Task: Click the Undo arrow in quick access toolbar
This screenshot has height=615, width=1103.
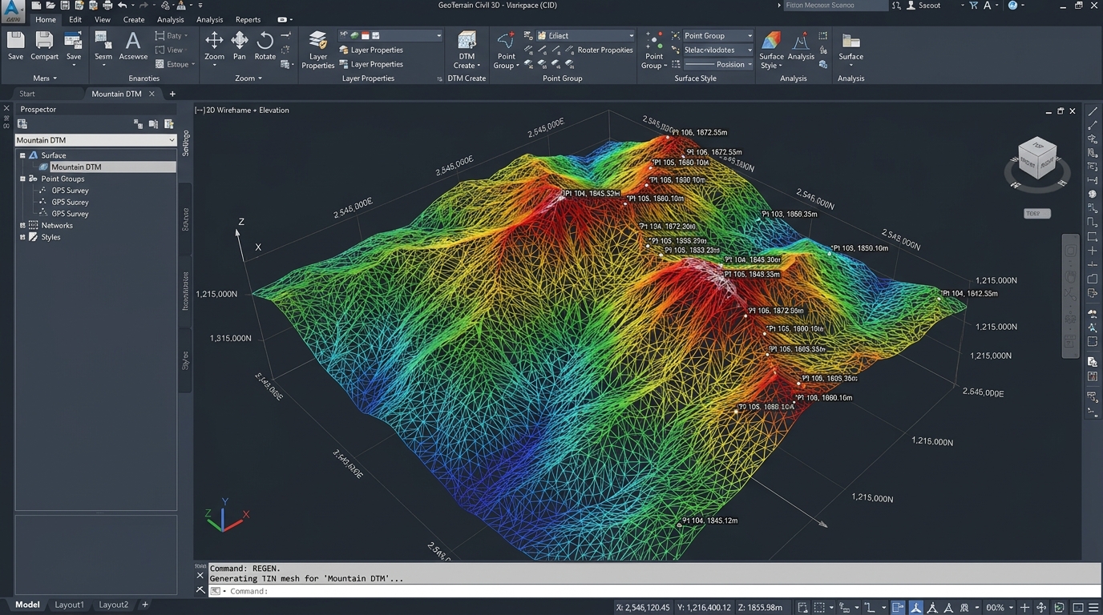Action: 122,6
